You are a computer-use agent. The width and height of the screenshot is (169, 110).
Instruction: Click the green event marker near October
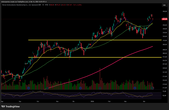pos(47,88)
